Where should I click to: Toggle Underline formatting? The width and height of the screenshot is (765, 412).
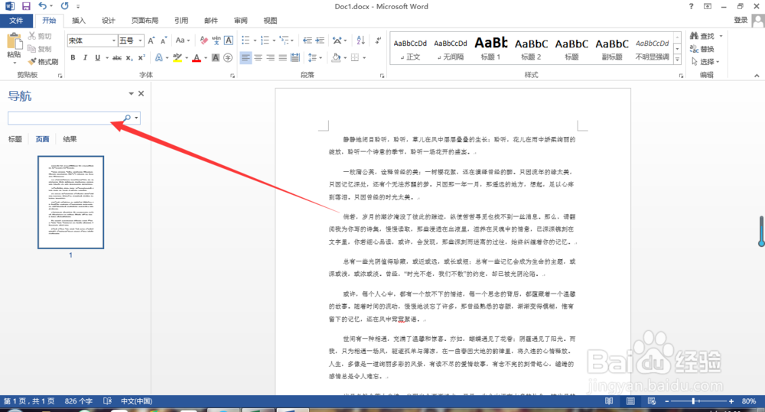(x=98, y=57)
